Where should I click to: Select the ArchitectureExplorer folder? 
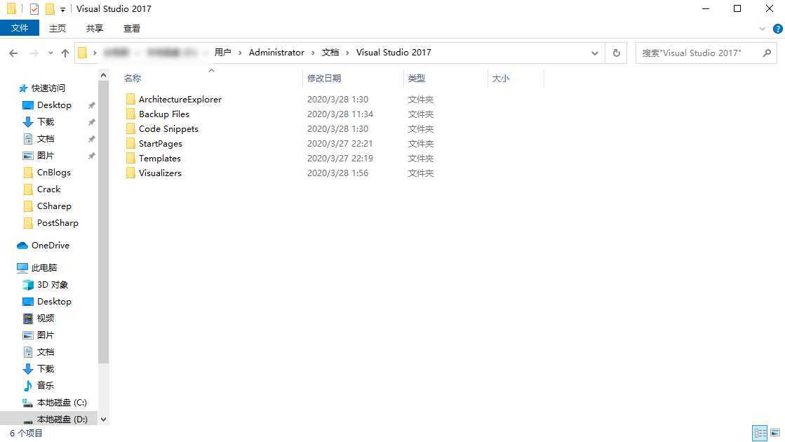tap(180, 99)
